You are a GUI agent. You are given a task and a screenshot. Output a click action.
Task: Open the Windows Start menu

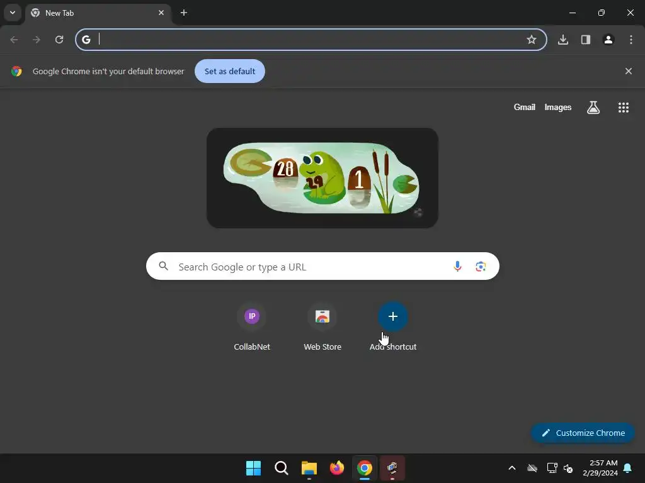pyautogui.click(x=253, y=468)
